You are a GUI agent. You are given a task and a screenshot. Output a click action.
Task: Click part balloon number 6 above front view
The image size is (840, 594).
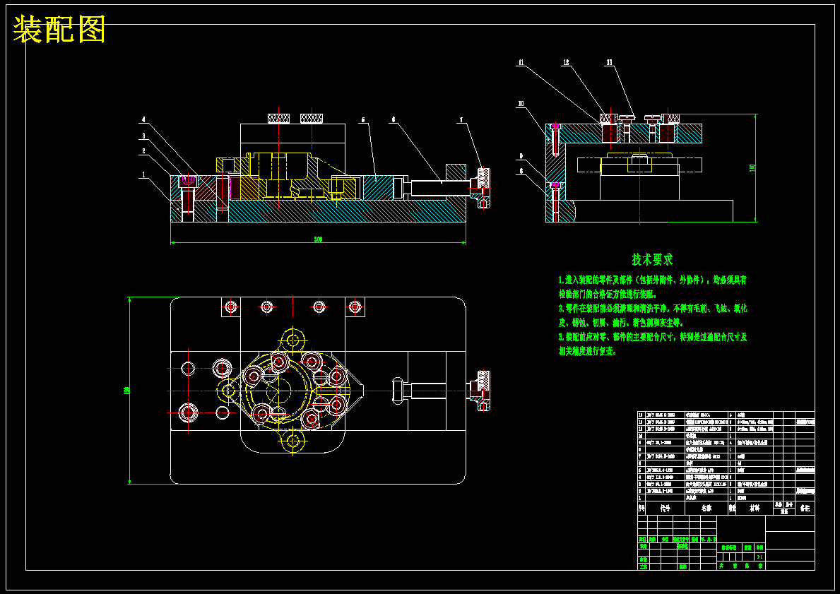[394, 120]
